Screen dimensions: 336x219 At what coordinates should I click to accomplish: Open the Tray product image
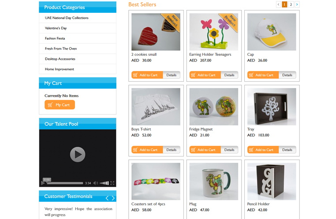[x=272, y=106]
